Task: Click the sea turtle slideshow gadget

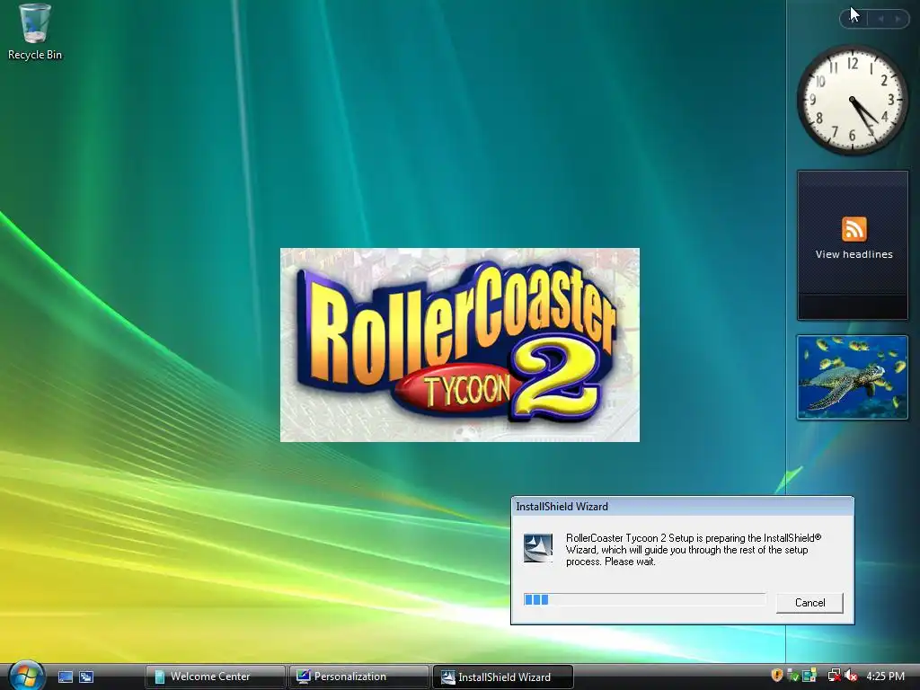Action: pos(852,377)
